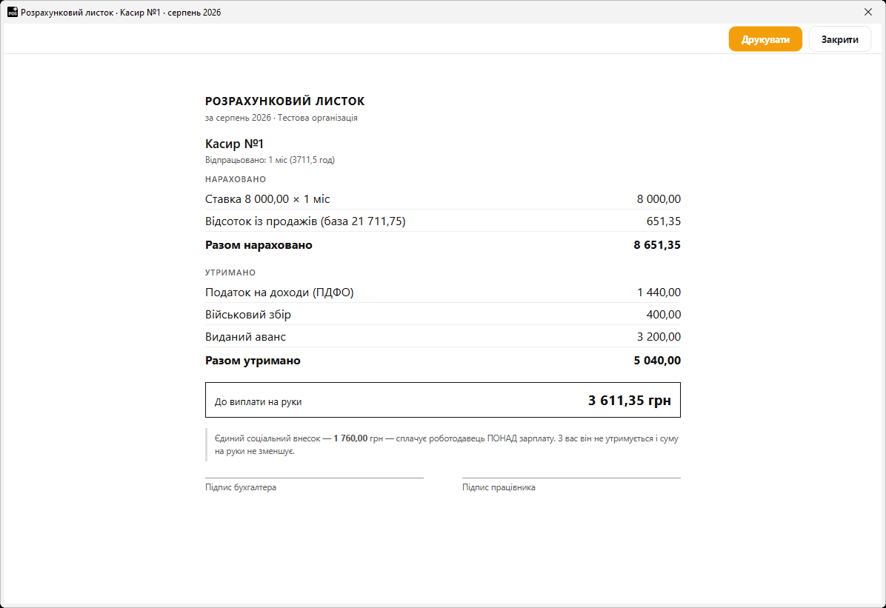This screenshot has height=608, width=886.
Task: Click the 'Підпис працівника' signature label
Action: [x=499, y=487]
